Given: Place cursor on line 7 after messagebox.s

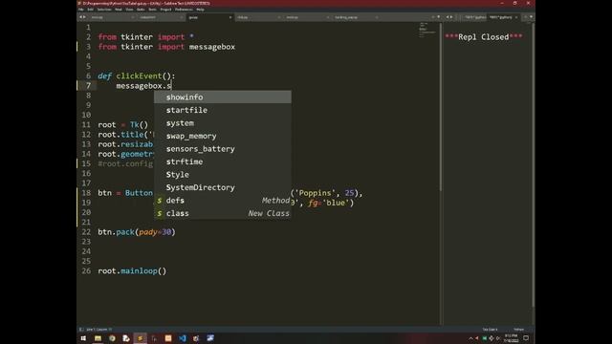Looking at the screenshot, I should (x=171, y=86).
